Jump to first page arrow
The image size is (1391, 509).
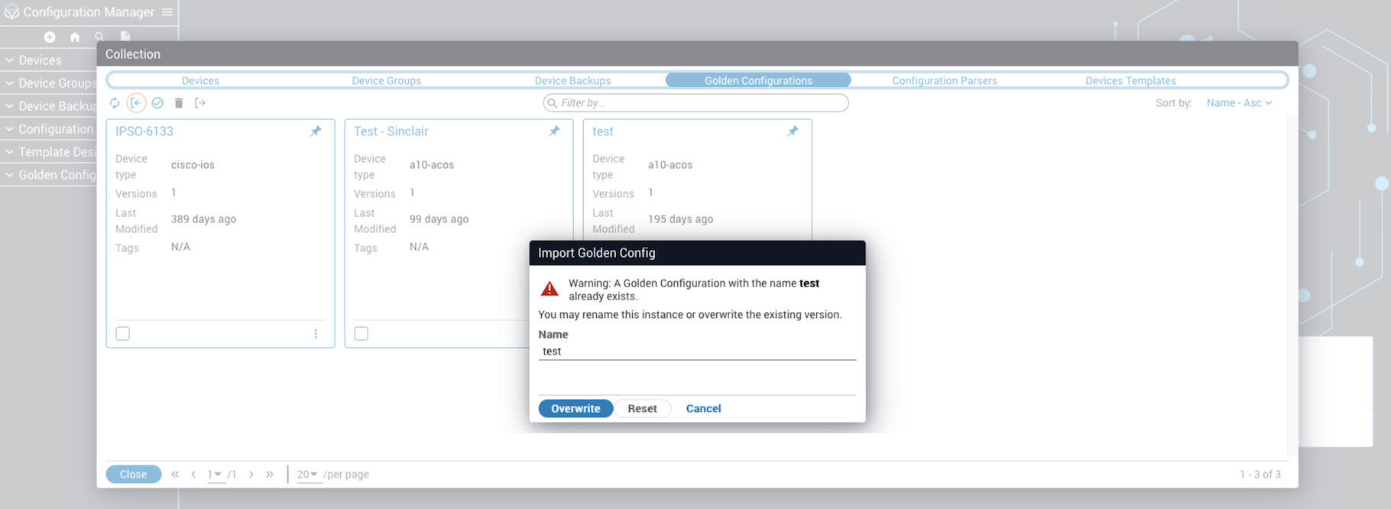point(175,474)
